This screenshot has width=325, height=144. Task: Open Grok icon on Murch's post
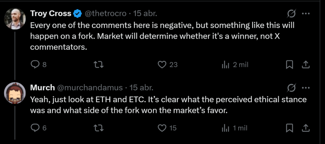[291, 87]
